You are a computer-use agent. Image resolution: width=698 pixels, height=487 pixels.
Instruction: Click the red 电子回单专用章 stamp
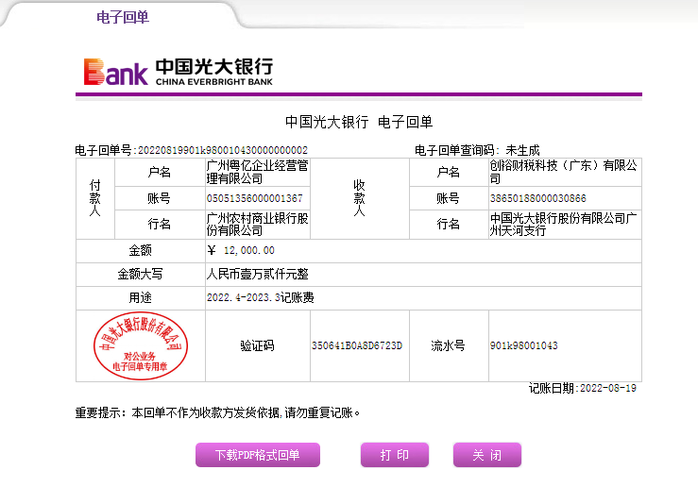(x=140, y=345)
